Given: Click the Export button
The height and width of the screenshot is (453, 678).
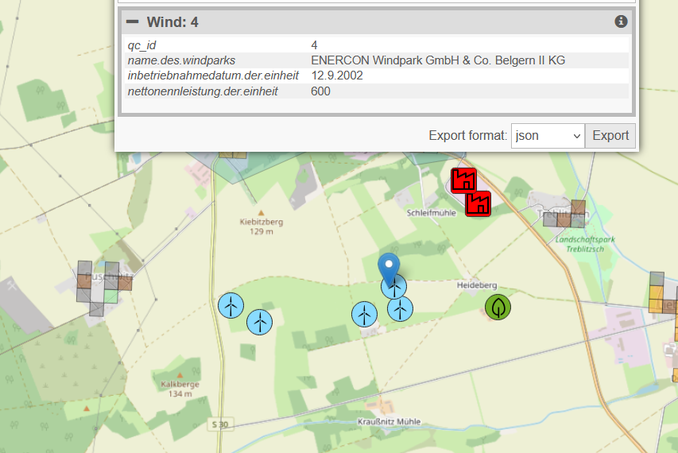Looking at the screenshot, I should click(x=610, y=136).
